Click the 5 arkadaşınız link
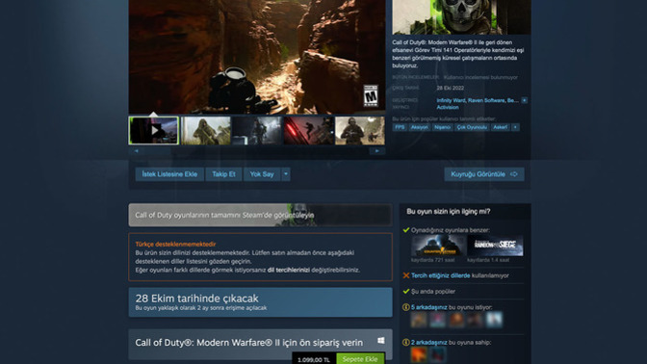Screen dimensions: 647x364 coord(429,307)
